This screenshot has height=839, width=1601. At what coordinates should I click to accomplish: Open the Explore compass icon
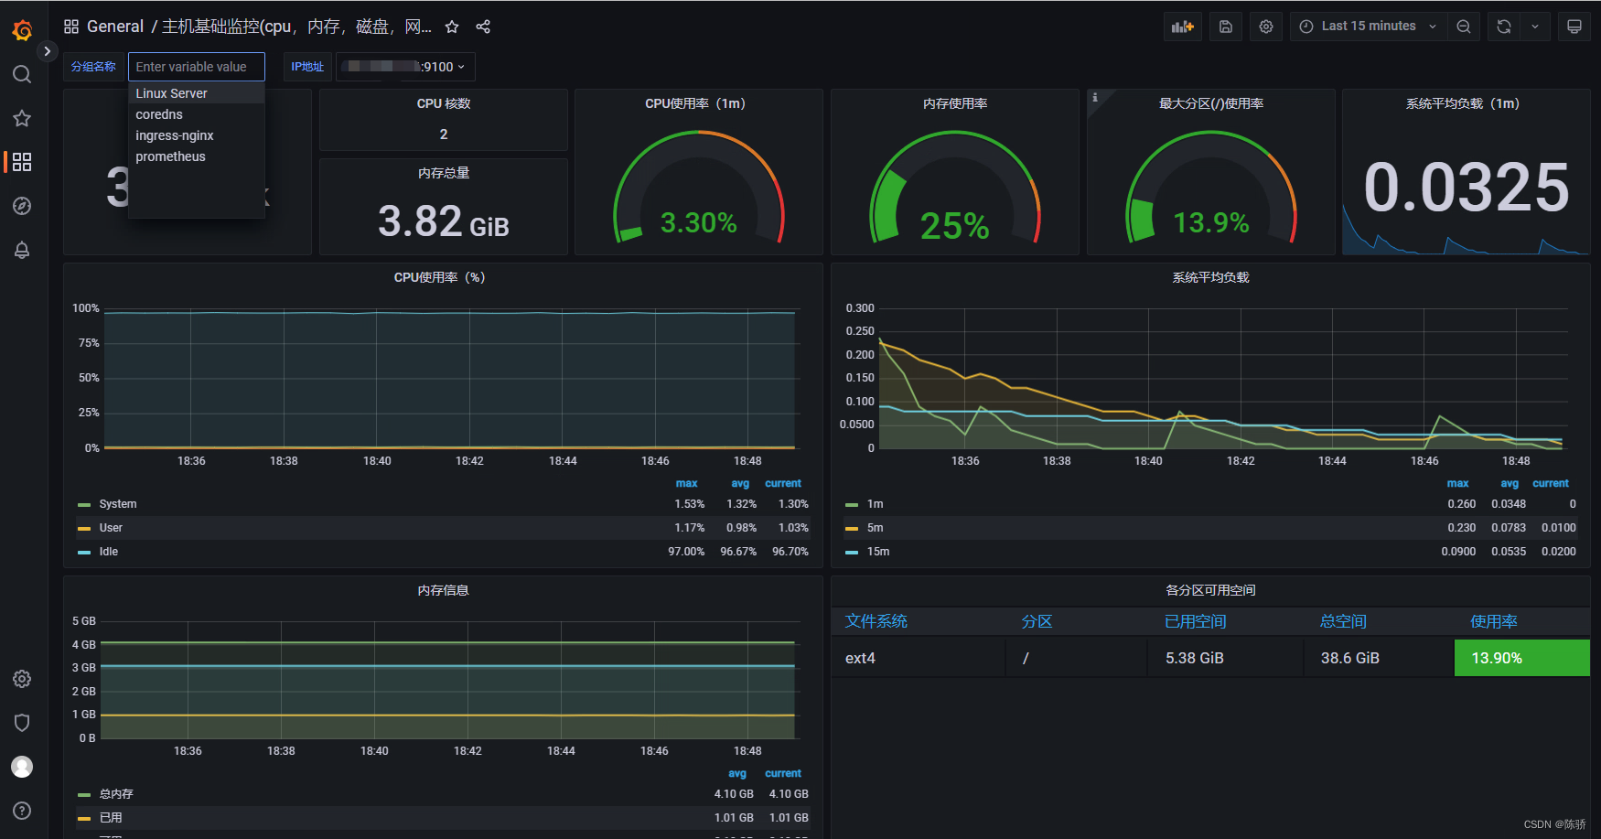click(22, 206)
